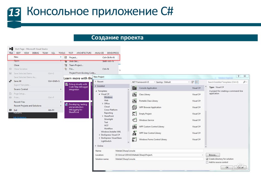Expand the SharePoint tree node
The image size is (261, 184).
pyautogui.click(x=102, y=116)
